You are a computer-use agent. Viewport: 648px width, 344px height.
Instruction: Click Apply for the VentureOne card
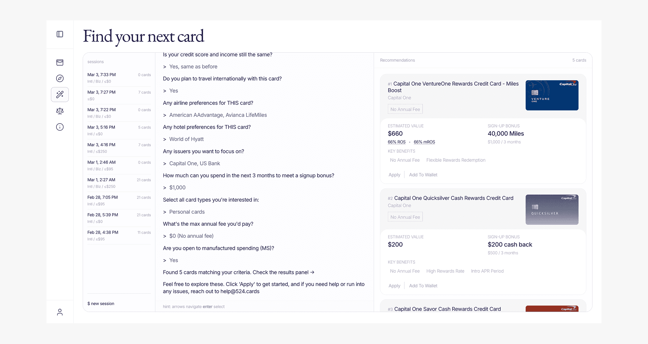[394, 175]
